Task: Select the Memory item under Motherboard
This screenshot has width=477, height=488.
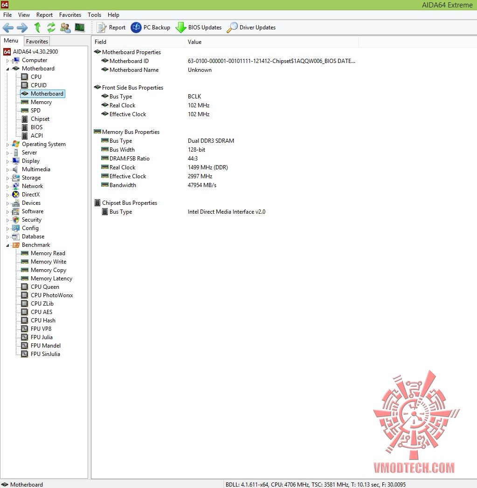Action: pos(41,102)
